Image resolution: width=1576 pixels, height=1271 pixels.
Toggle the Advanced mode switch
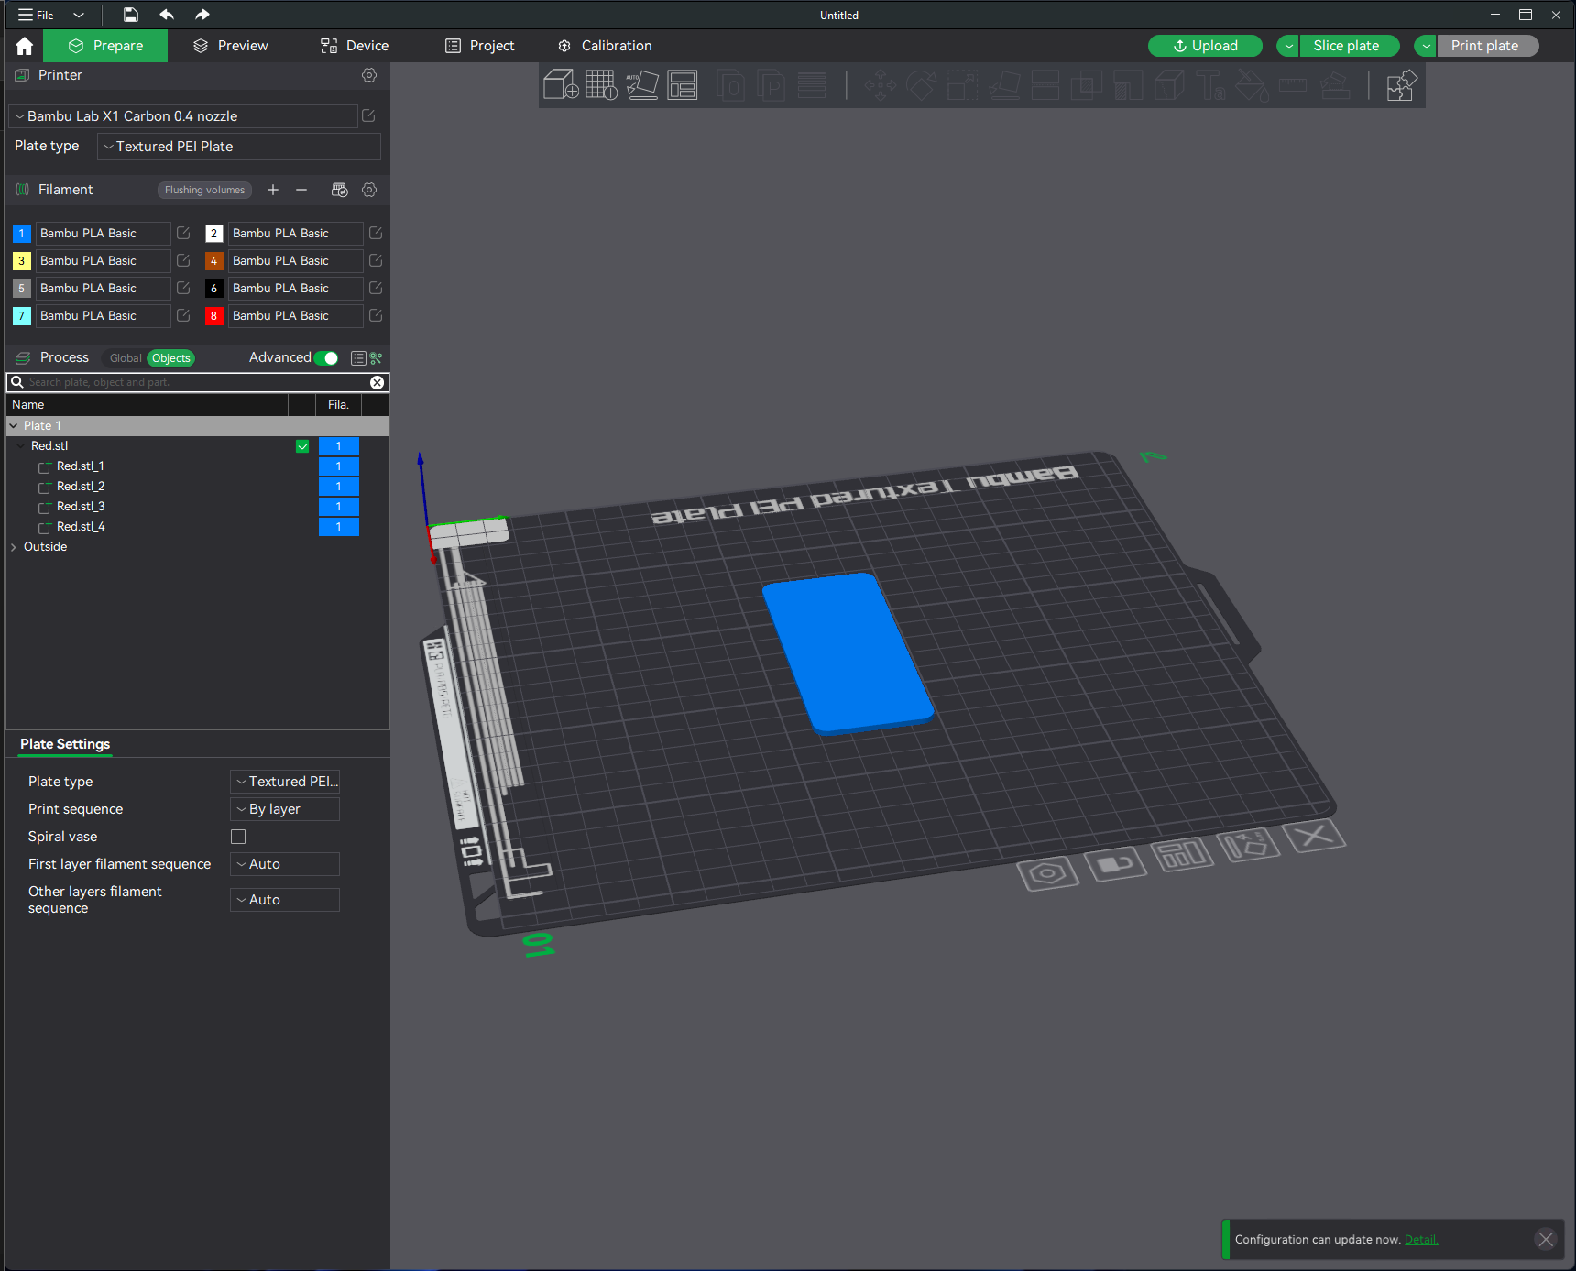click(x=326, y=358)
